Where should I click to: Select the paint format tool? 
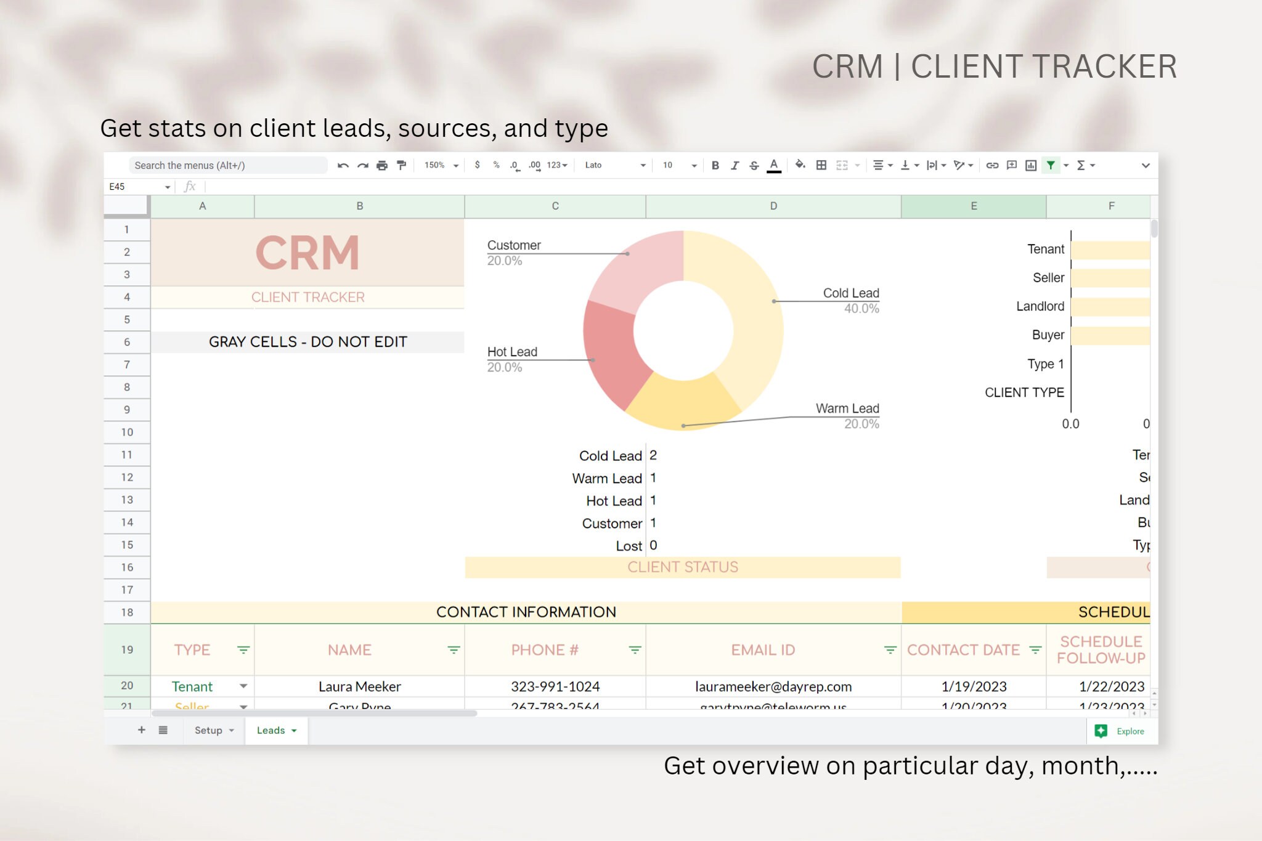pyautogui.click(x=401, y=165)
